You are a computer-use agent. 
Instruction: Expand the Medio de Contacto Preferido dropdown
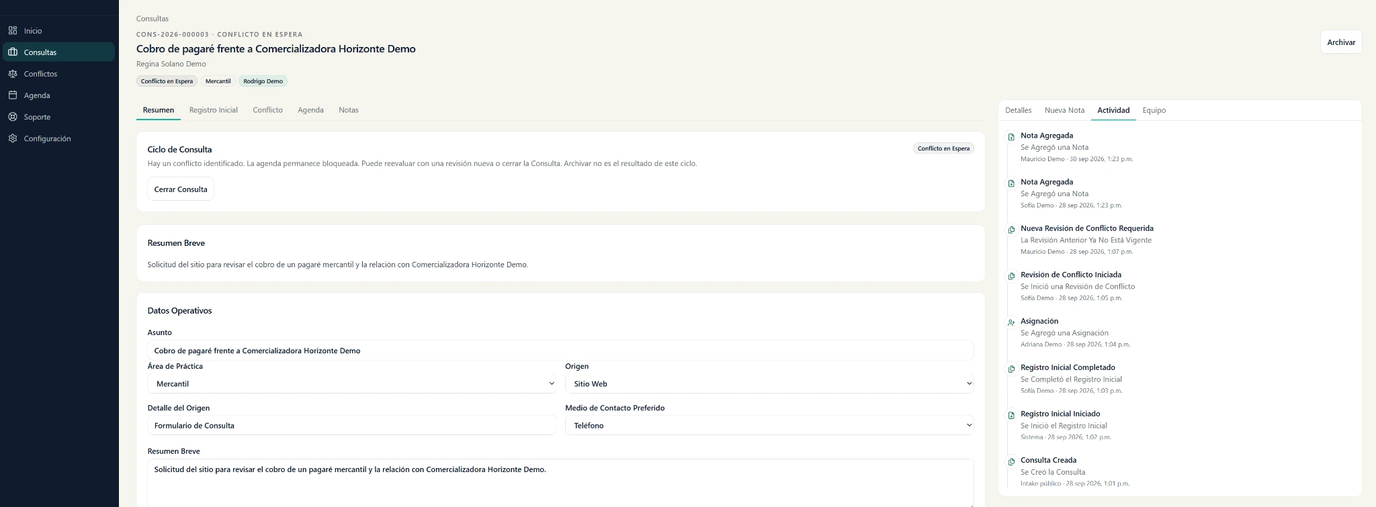click(x=769, y=425)
